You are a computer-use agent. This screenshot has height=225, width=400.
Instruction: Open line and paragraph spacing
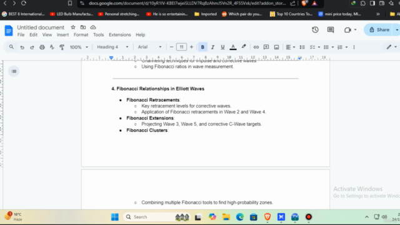click(302, 47)
